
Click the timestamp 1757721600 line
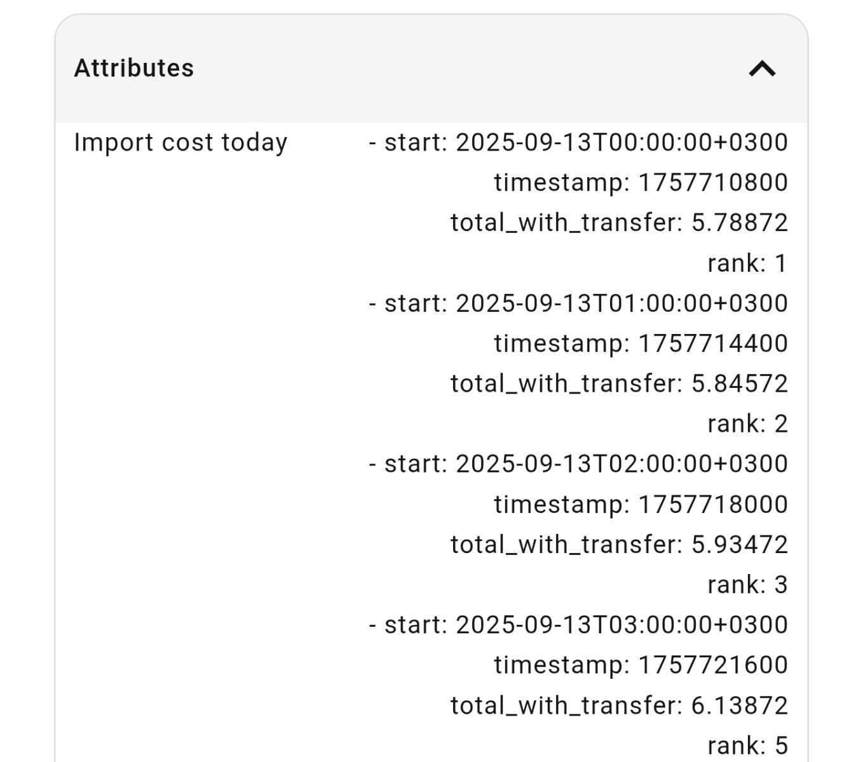641,665
